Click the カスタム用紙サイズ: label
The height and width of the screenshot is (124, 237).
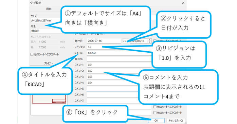41,37
